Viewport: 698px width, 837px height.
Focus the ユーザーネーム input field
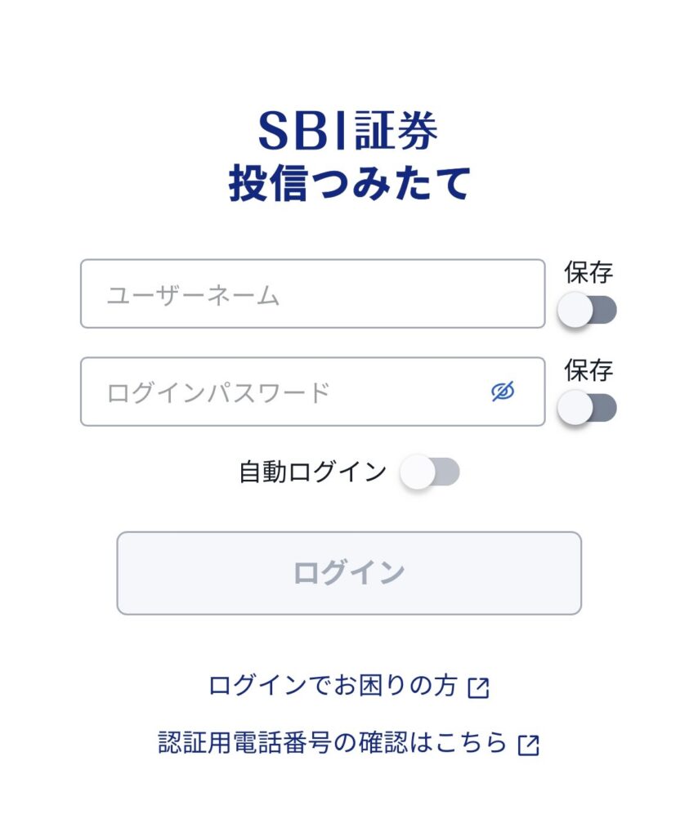click(x=312, y=294)
